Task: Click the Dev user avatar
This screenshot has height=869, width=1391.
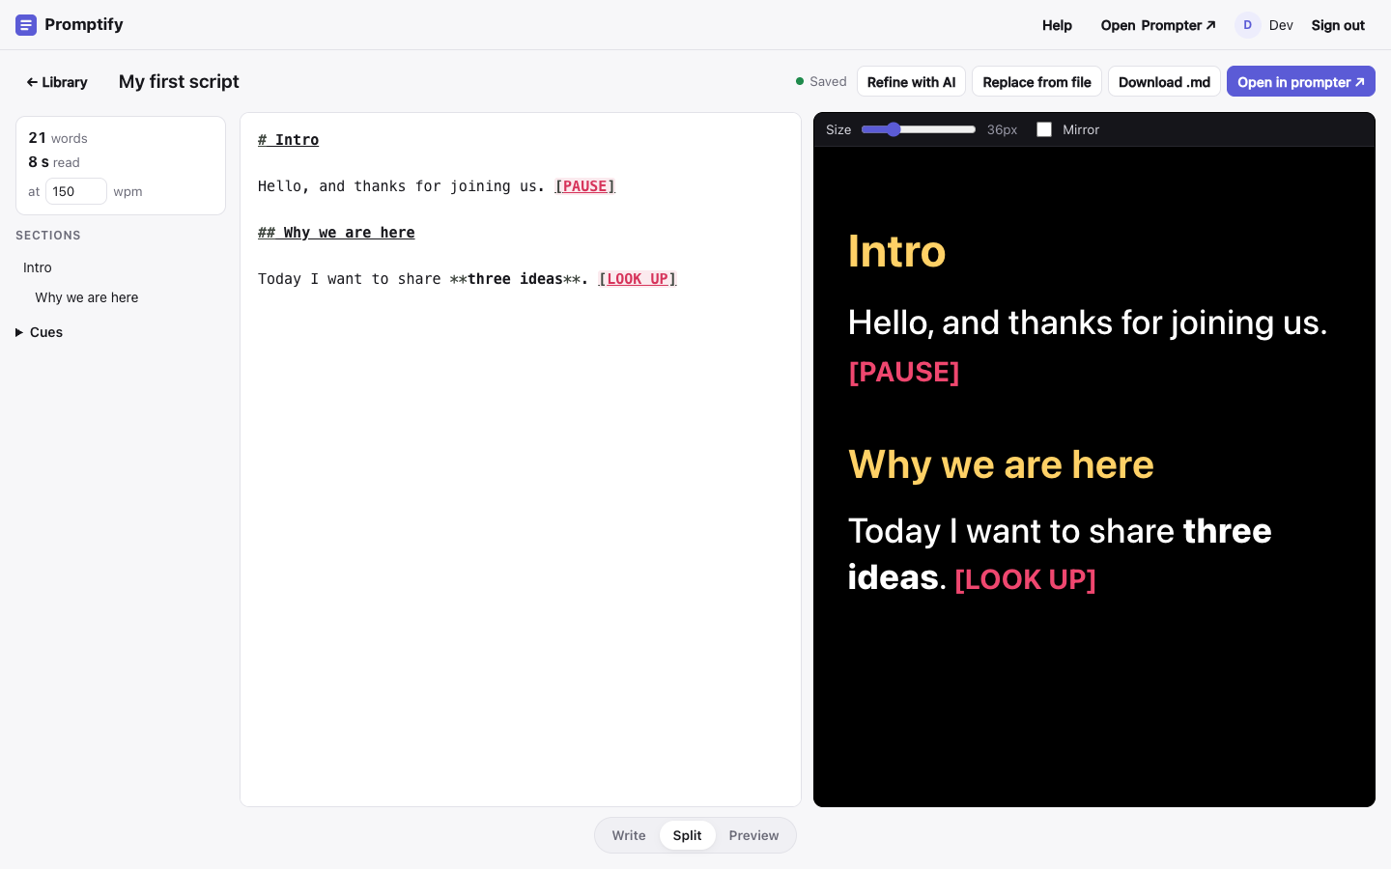Action: click(x=1247, y=25)
